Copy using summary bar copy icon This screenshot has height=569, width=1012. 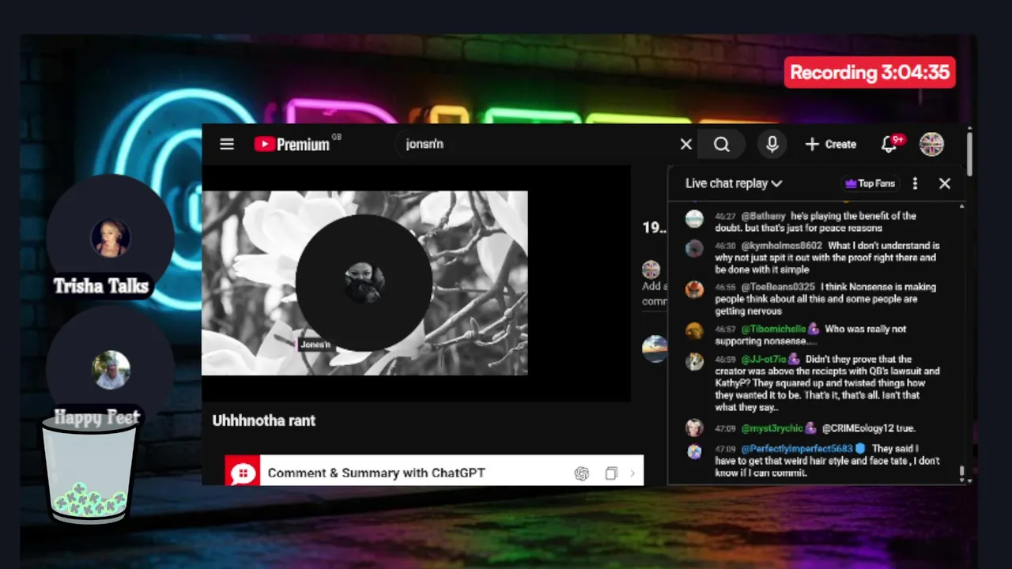point(610,473)
